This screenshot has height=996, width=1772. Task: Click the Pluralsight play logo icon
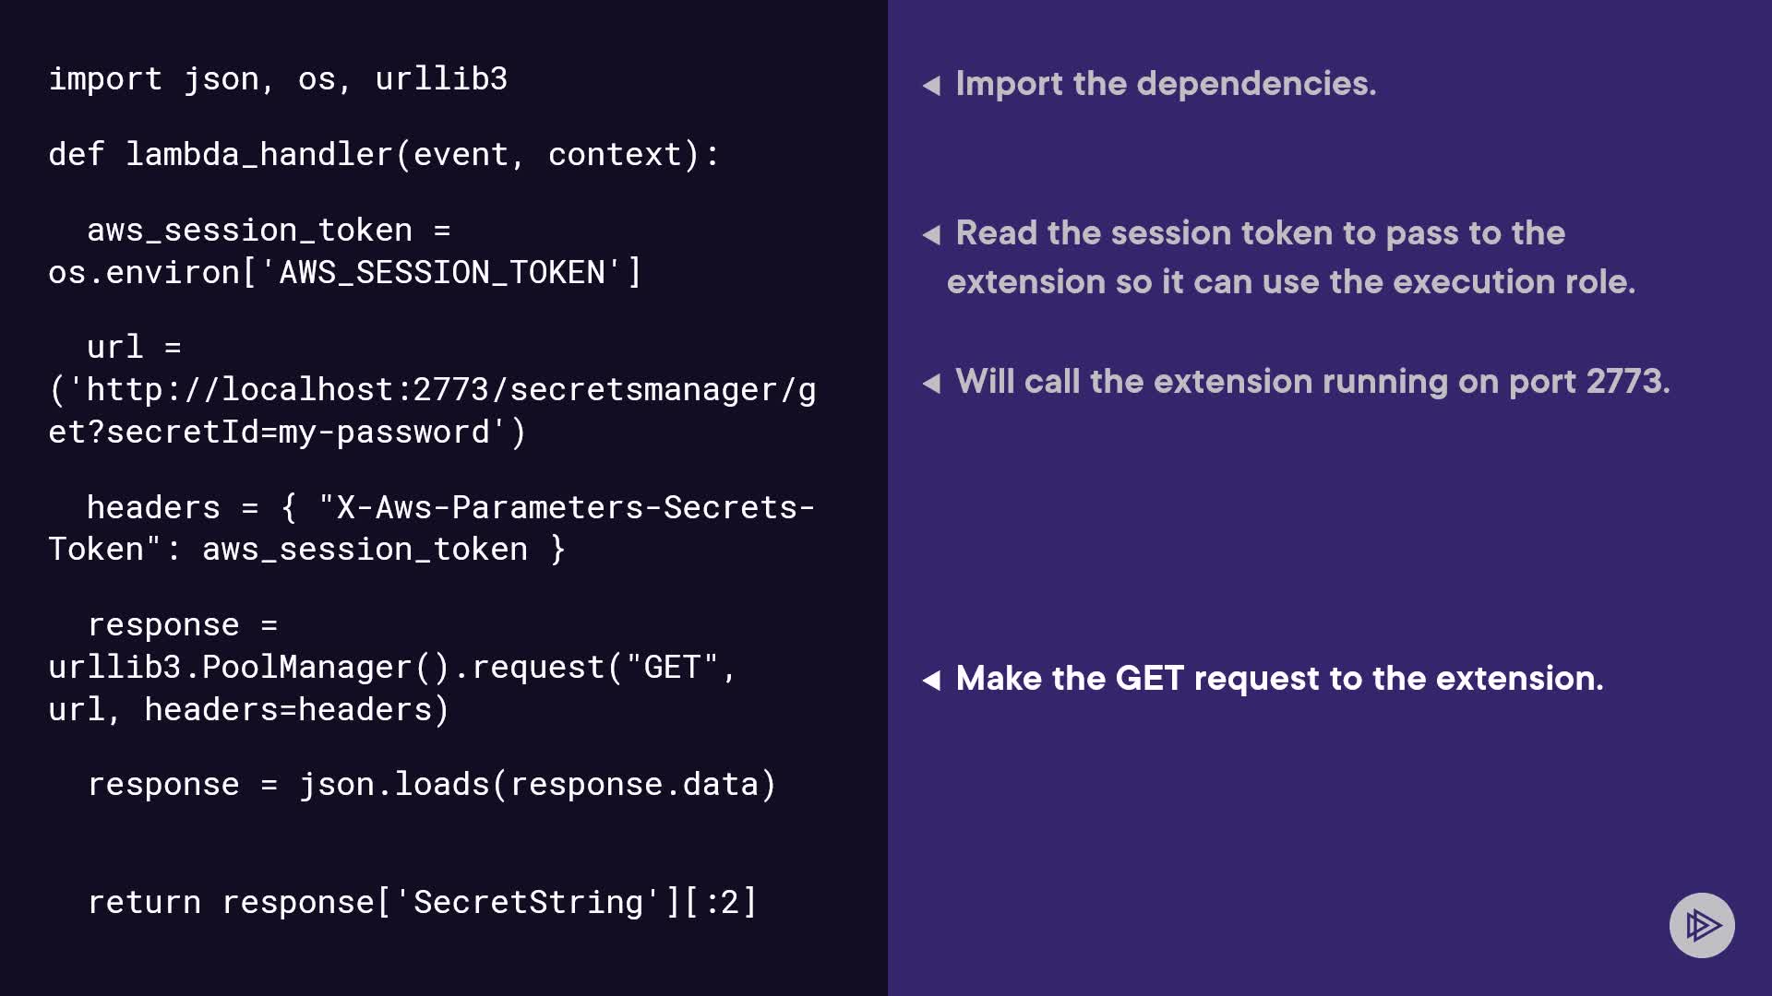(1702, 925)
